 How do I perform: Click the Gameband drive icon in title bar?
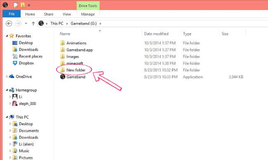5,5
